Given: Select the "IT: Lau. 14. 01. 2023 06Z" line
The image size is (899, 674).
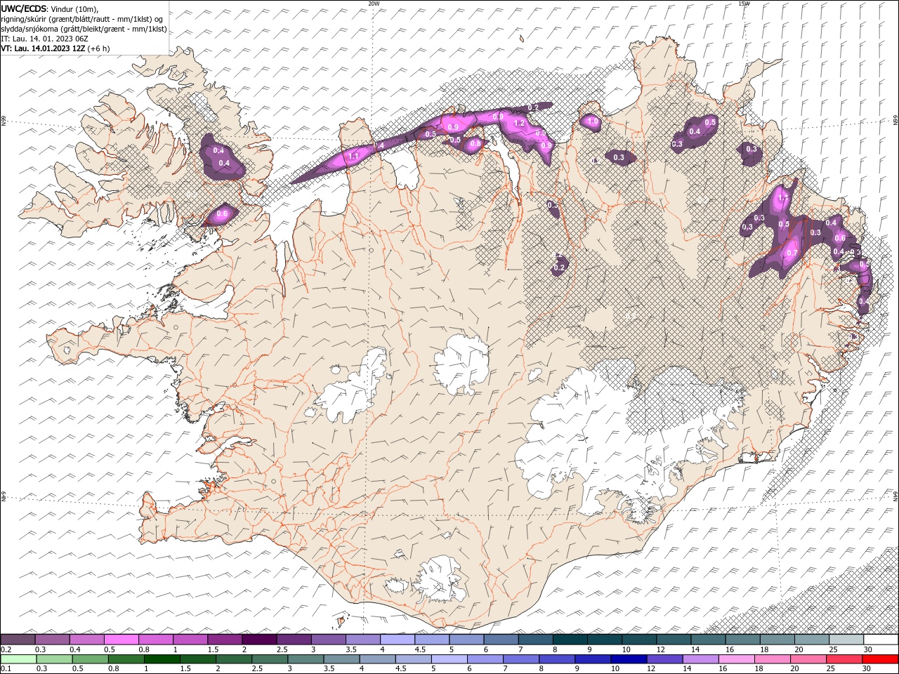Looking at the screenshot, I should coord(44,39).
